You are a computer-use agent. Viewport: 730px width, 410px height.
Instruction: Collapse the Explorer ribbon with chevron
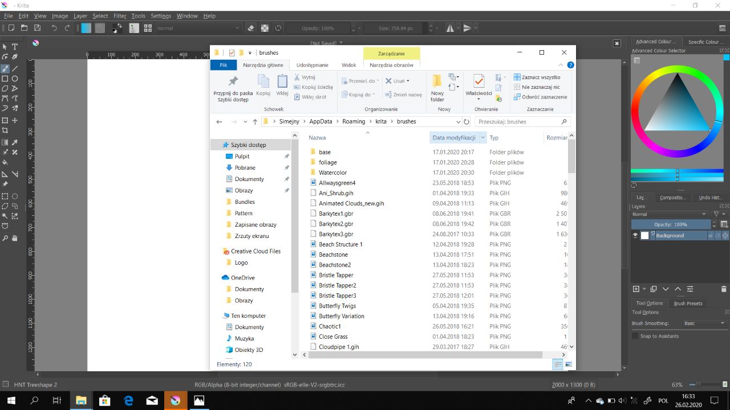pos(561,65)
